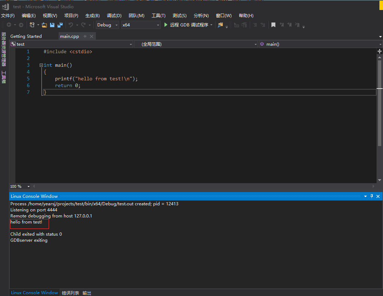Open the 生成(B) menu

92,16
